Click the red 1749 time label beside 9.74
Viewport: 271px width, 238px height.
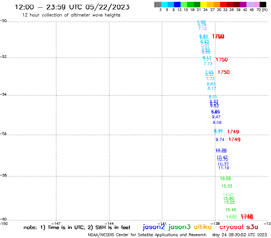click(234, 140)
